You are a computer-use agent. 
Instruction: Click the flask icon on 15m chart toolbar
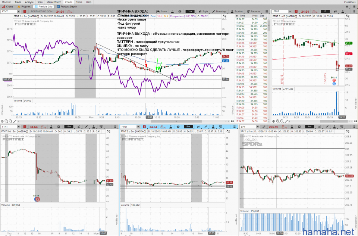point(51,127)
